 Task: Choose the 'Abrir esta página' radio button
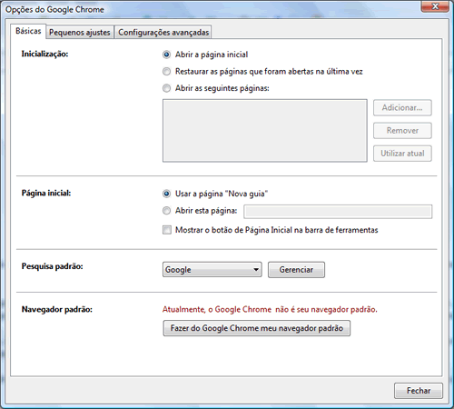[x=166, y=211]
